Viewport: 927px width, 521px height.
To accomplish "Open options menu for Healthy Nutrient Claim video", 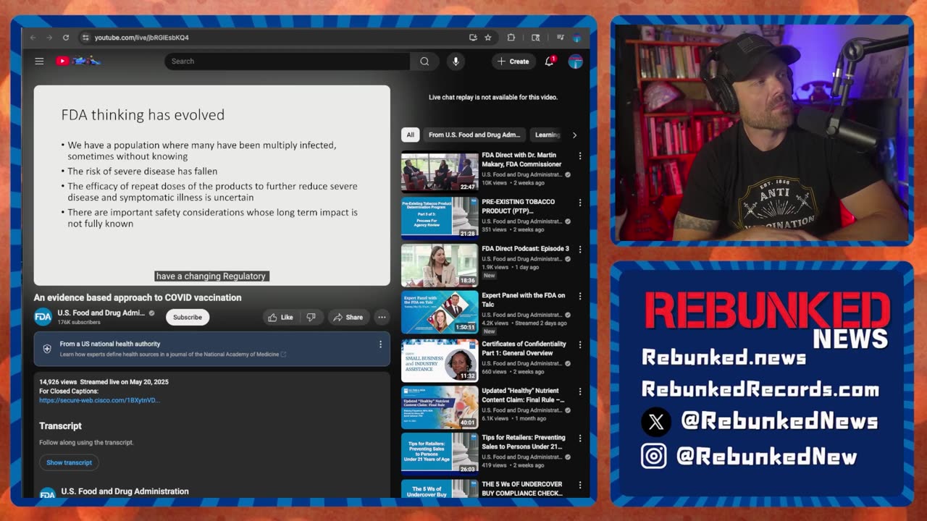I will [x=579, y=391].
